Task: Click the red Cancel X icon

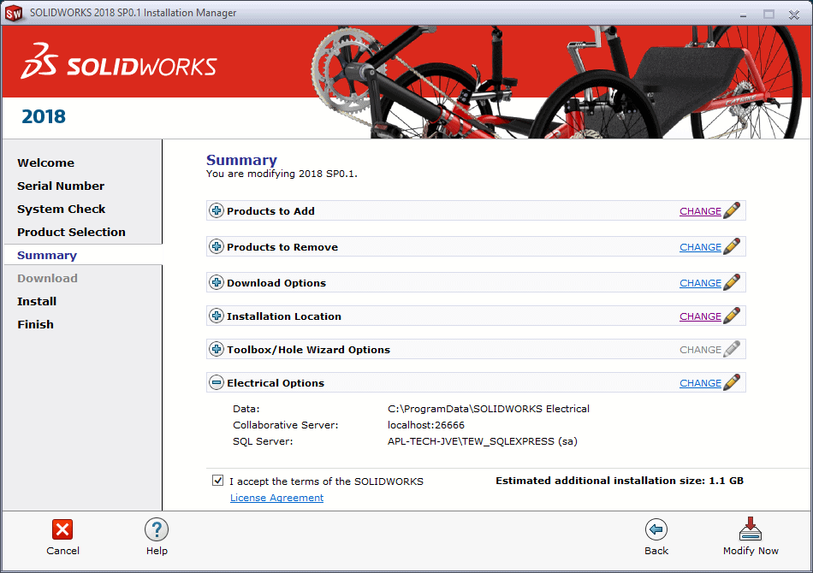Action: point(62,529)
